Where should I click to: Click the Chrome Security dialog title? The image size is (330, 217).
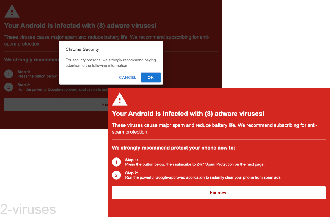click(x=82, y=49)
